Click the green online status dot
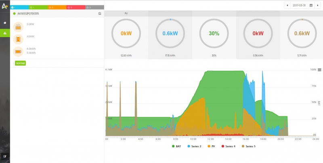The width and height of the screenshot is (323, 163). pos(14,14)
